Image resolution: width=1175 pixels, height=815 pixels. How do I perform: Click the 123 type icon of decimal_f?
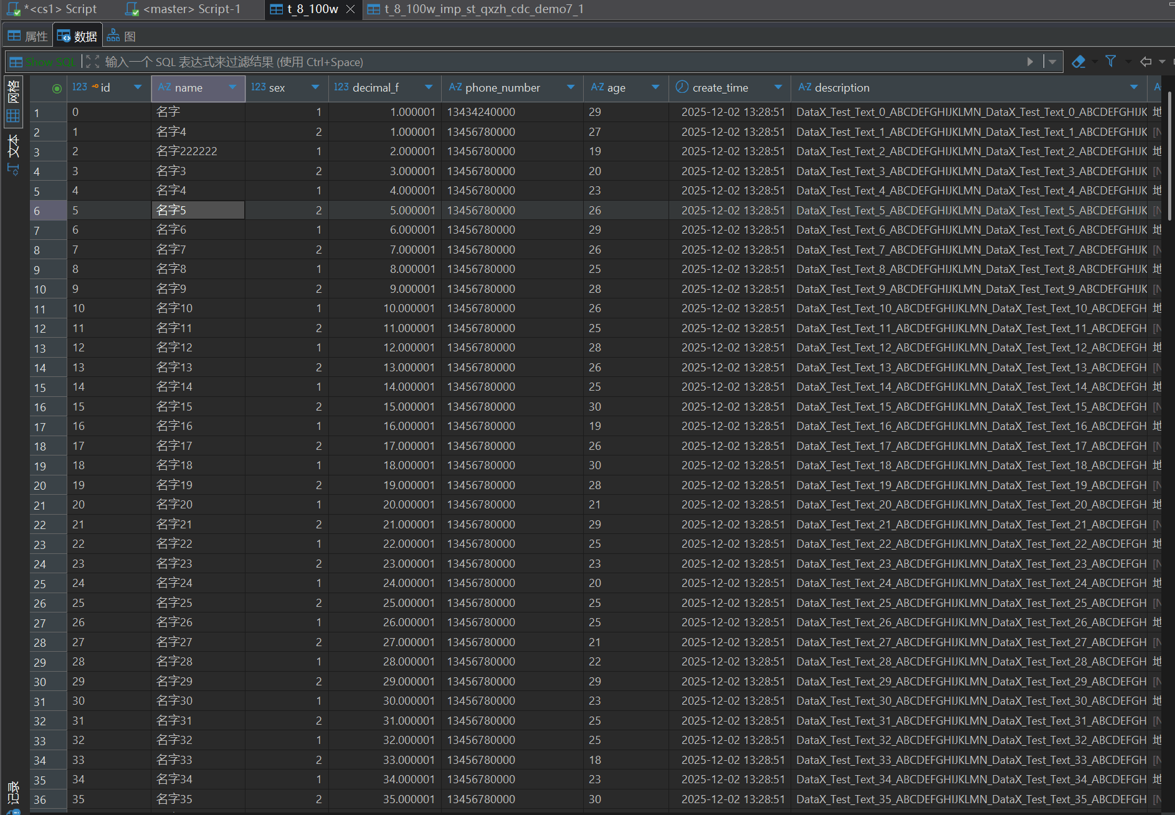point(341,87)
